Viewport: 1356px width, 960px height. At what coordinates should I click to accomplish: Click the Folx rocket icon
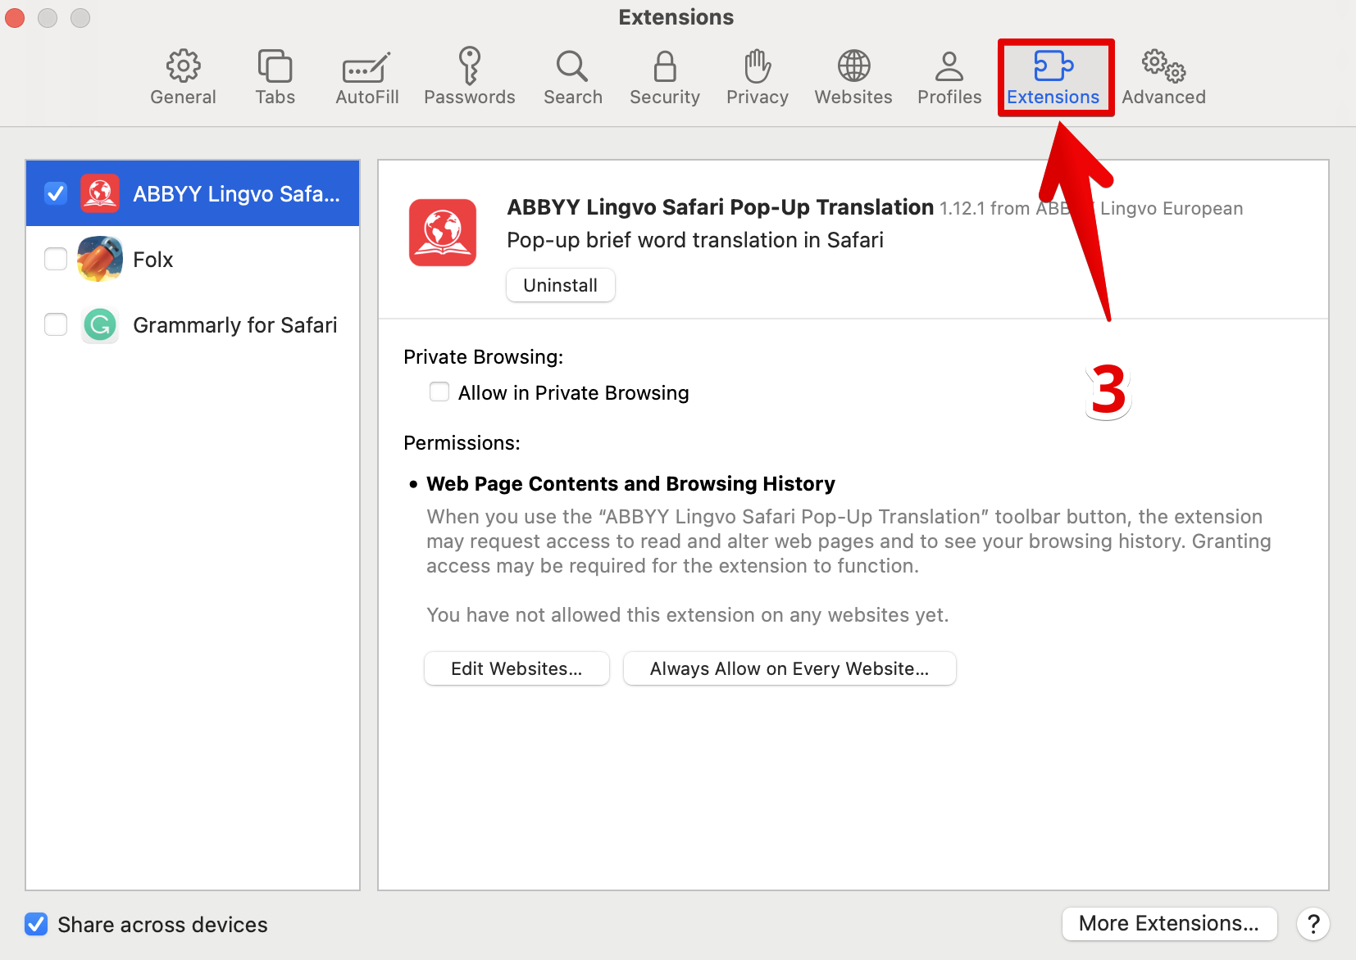click(x=100, y=259)
